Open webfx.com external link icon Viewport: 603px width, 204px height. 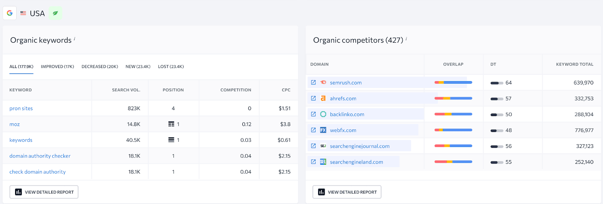(313, 130)
